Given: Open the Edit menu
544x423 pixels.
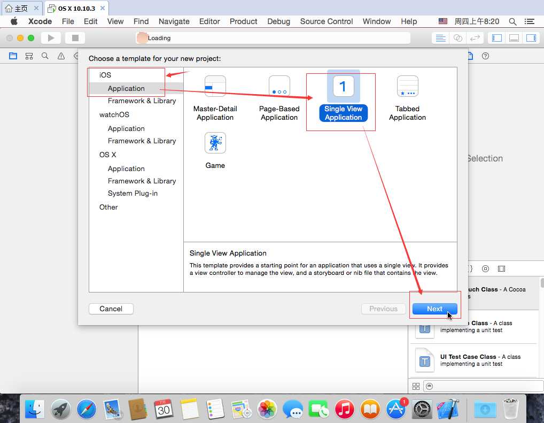Looking at the screenshot, I should (90, 21).
